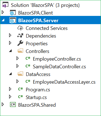Click the Dependencies node icon
Screen dimensions: 101x116
[x=20, y=36]
